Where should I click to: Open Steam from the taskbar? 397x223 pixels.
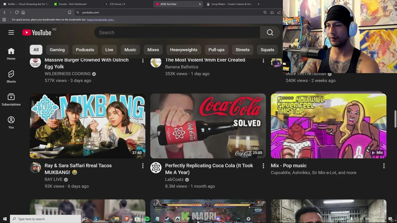click(167, 219)
